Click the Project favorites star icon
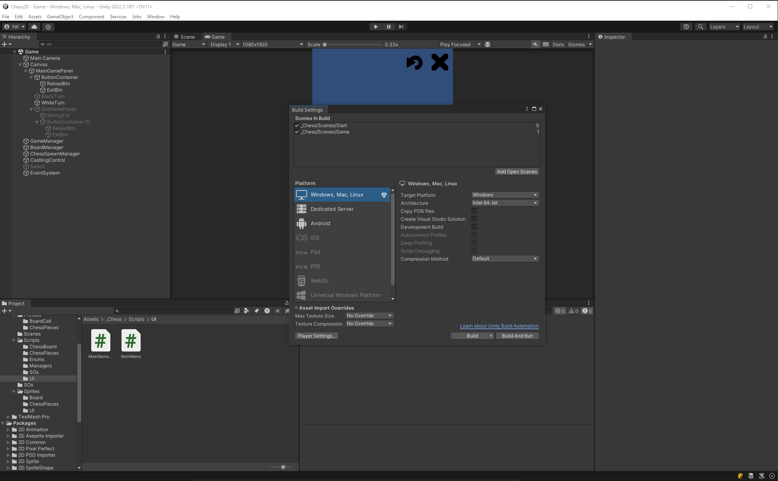Viewport: 778px width, 481px height. tap(278, 311)
